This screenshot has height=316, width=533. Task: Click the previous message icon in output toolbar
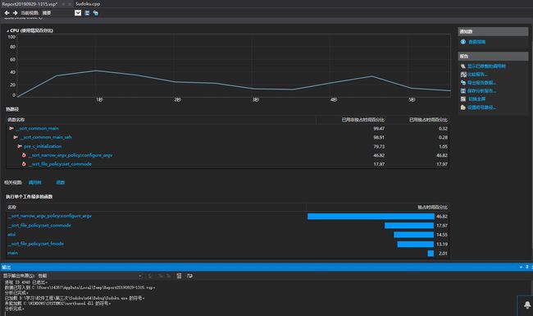161,276
